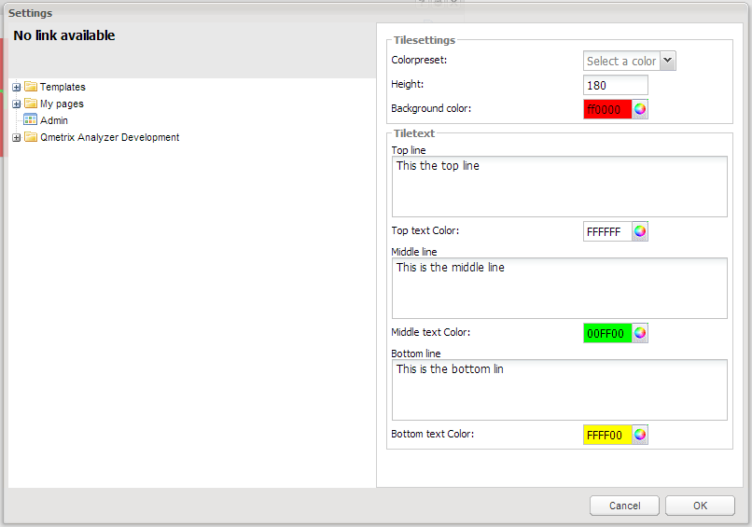Select the Qmetrix Analyzer Development folder icon
Image resolution: width=752 pixels, height=527 pixels.
[31, 137]
